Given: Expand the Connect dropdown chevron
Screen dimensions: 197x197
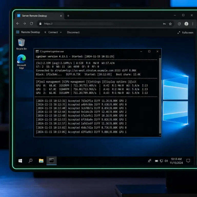Looking at the screenshot, I should click(x=61, y=32).
